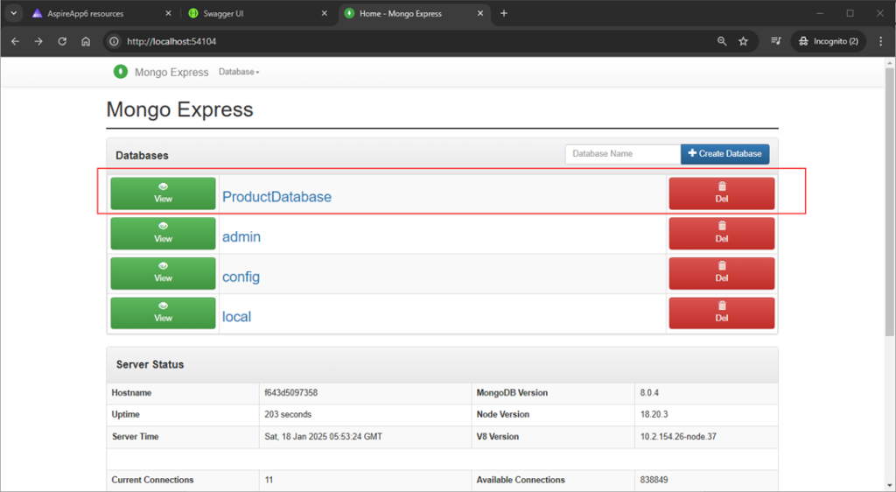This screenshot has width=896, height=492.
Task: Click the Databases panel heading
Action: pos(143,156)
